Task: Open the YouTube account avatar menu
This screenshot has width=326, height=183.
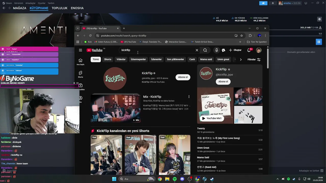Action: (259, 50)
